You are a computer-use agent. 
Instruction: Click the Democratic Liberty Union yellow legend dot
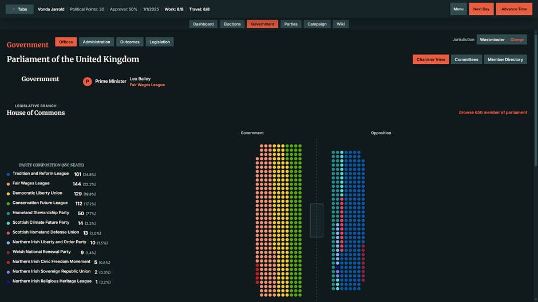8,194
